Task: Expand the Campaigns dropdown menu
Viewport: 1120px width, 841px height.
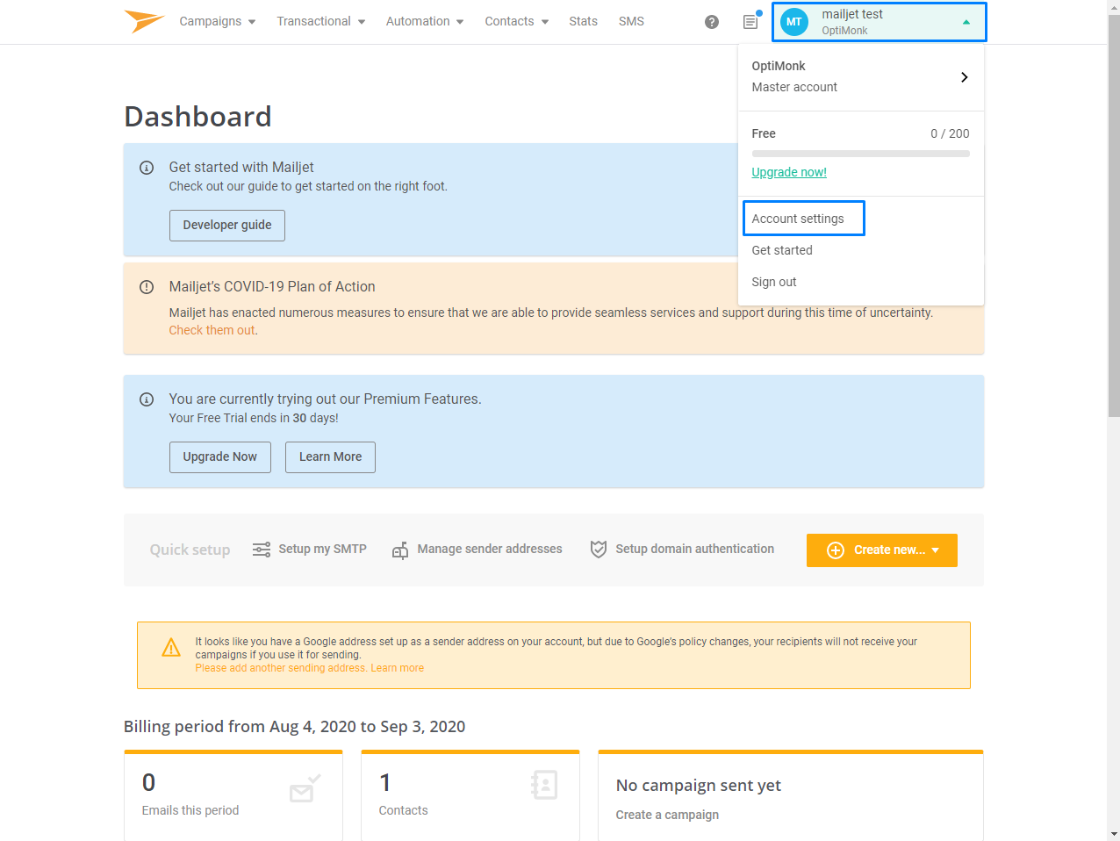Action: (x=218, y=21)
